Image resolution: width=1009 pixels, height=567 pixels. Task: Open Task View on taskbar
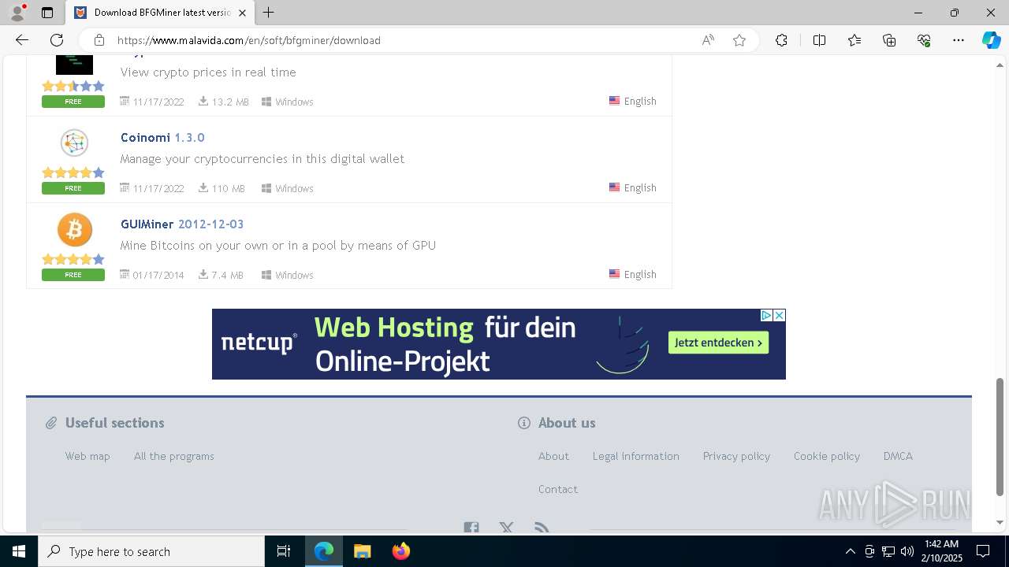(284, 551)
